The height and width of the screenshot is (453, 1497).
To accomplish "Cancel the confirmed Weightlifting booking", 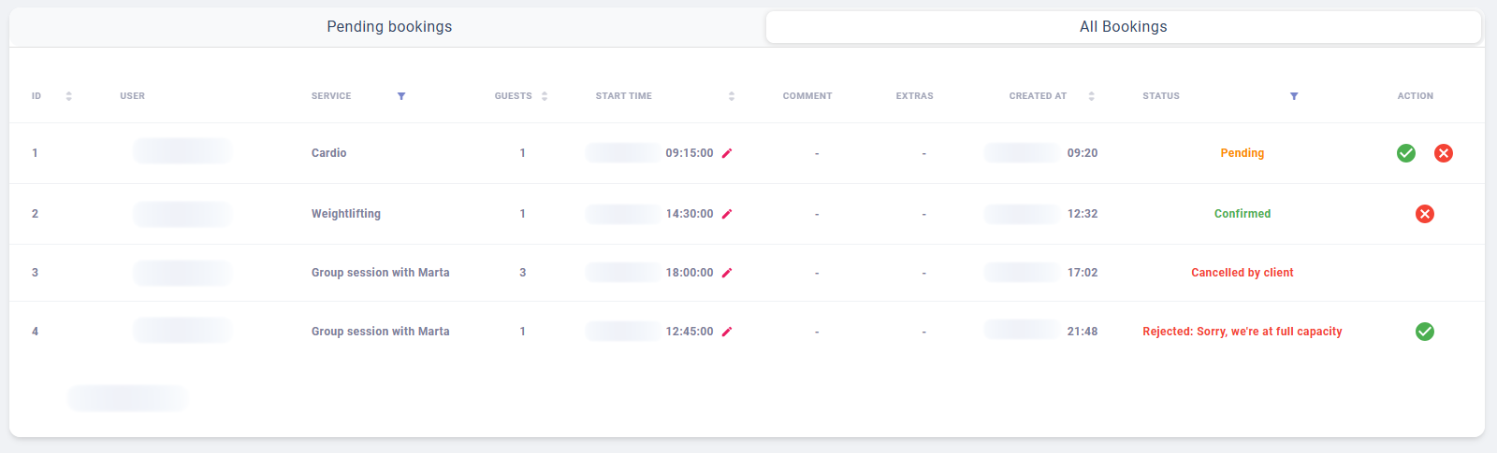I will click(1425, 214).
